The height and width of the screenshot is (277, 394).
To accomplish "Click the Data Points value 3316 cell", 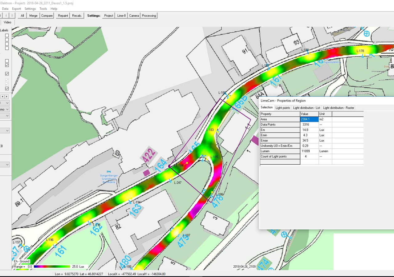I will click(x=309, y=125).
